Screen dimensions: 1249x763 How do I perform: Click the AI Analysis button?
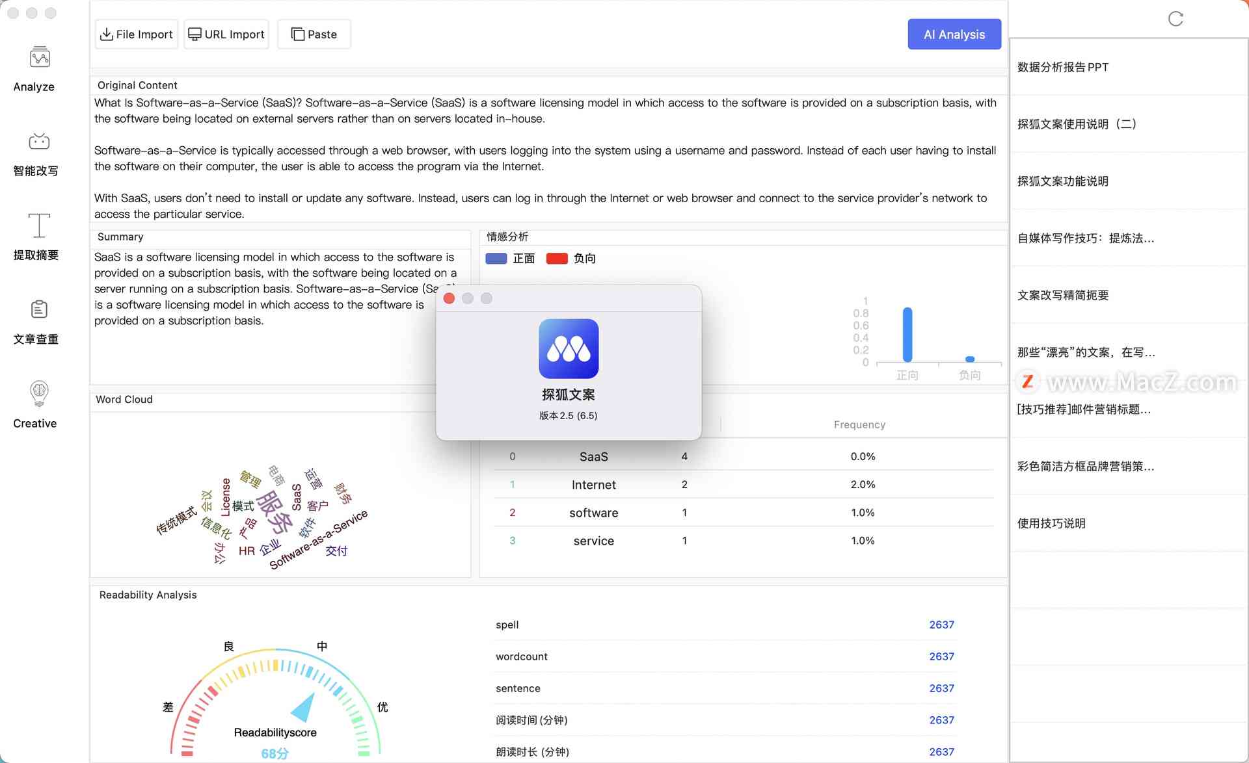pos(954,34)
